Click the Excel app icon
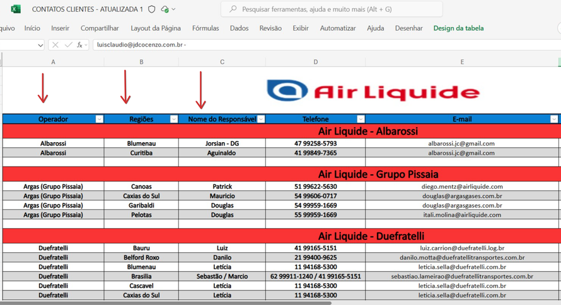The image size is (561, 305). tap(16, 9)
